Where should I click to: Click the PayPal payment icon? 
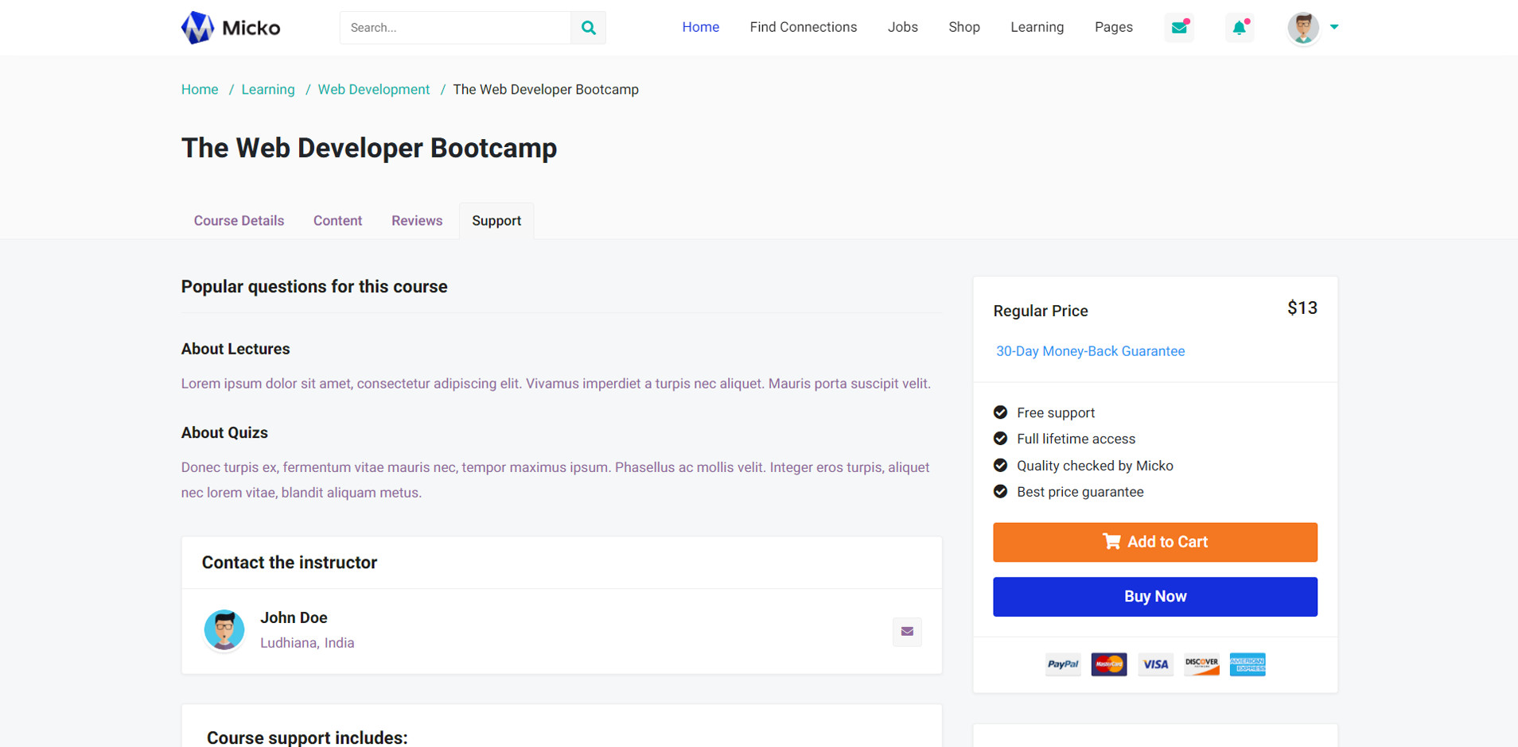click(x=1062, y=664)
